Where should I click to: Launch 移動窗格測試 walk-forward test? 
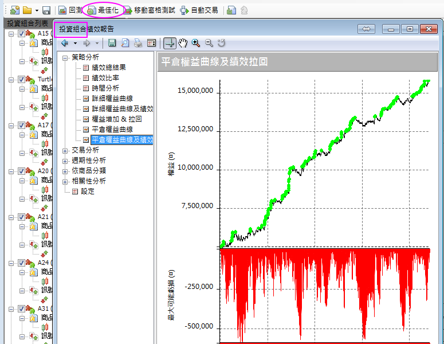pos(150,10)
